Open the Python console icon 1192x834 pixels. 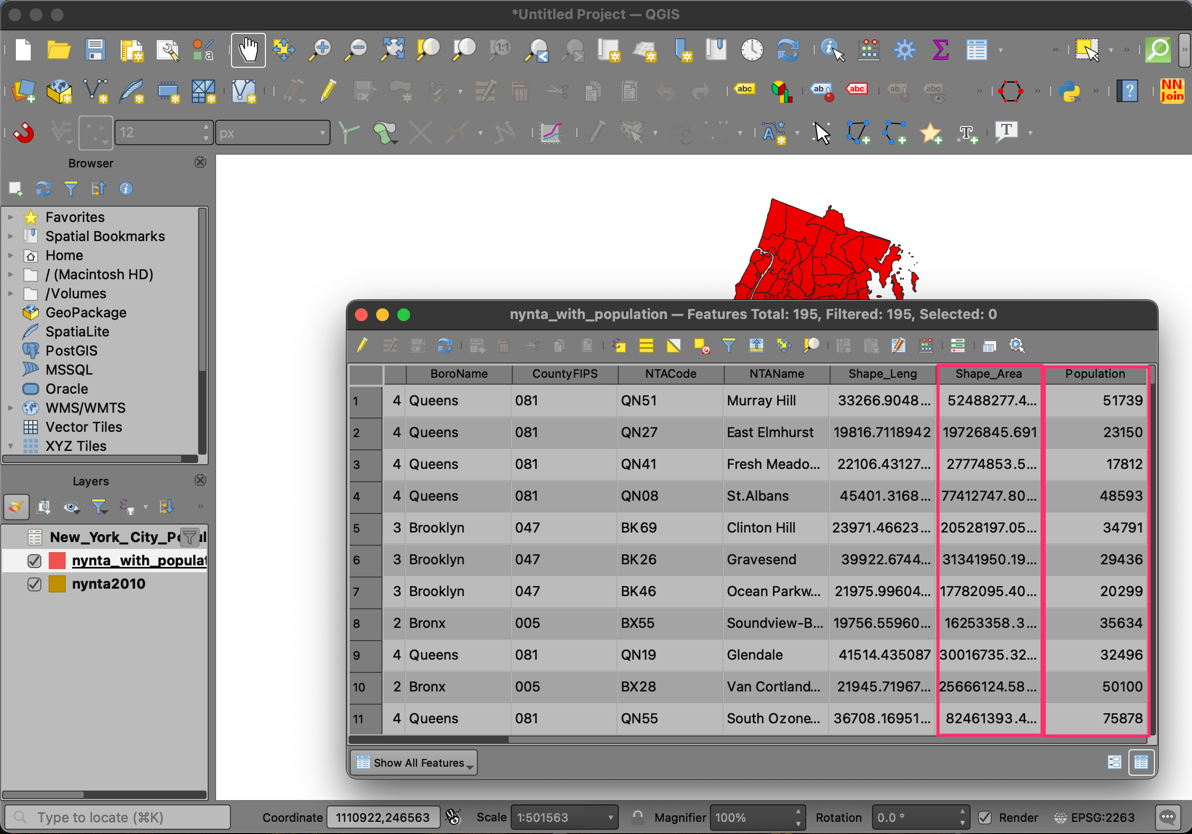1070,92
